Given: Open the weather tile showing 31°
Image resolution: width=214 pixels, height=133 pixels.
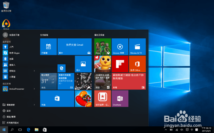Looking at the screenshot, I should pos(48,81).
